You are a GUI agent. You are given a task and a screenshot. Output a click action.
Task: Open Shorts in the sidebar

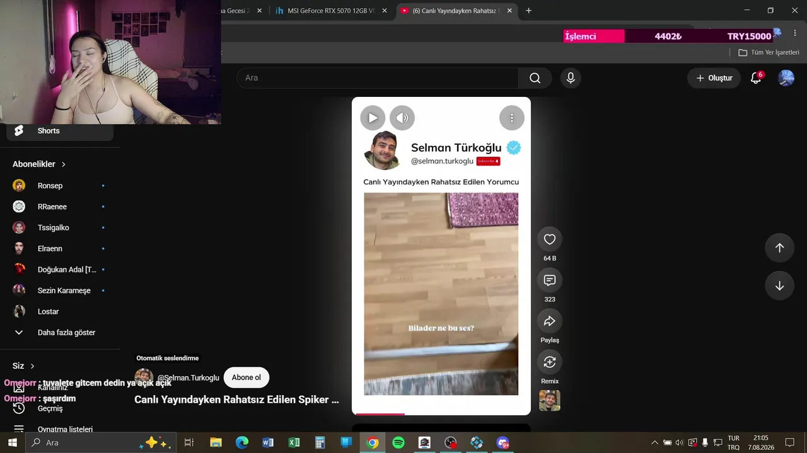click(x=60, y=131)
